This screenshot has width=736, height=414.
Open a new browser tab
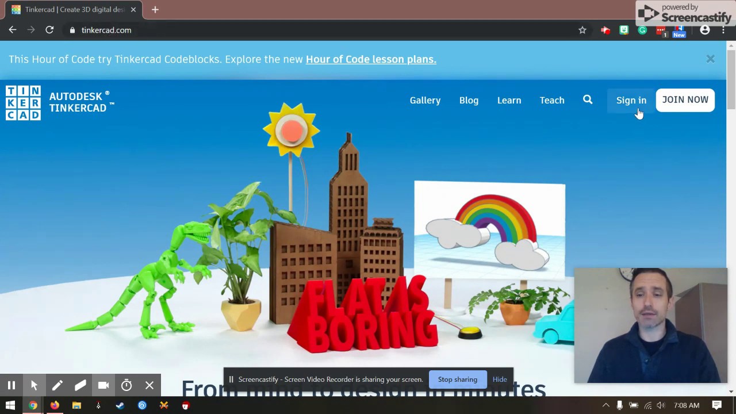click(155, 10)
